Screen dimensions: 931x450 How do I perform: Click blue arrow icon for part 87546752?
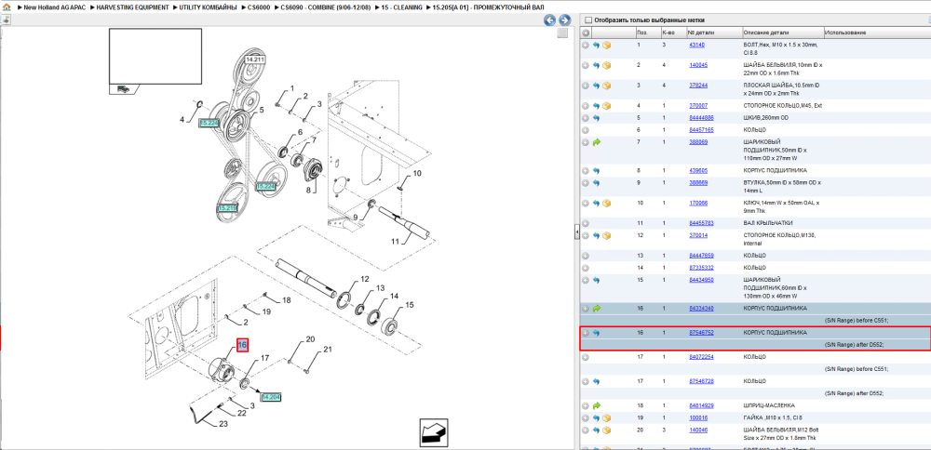(596, 333)
